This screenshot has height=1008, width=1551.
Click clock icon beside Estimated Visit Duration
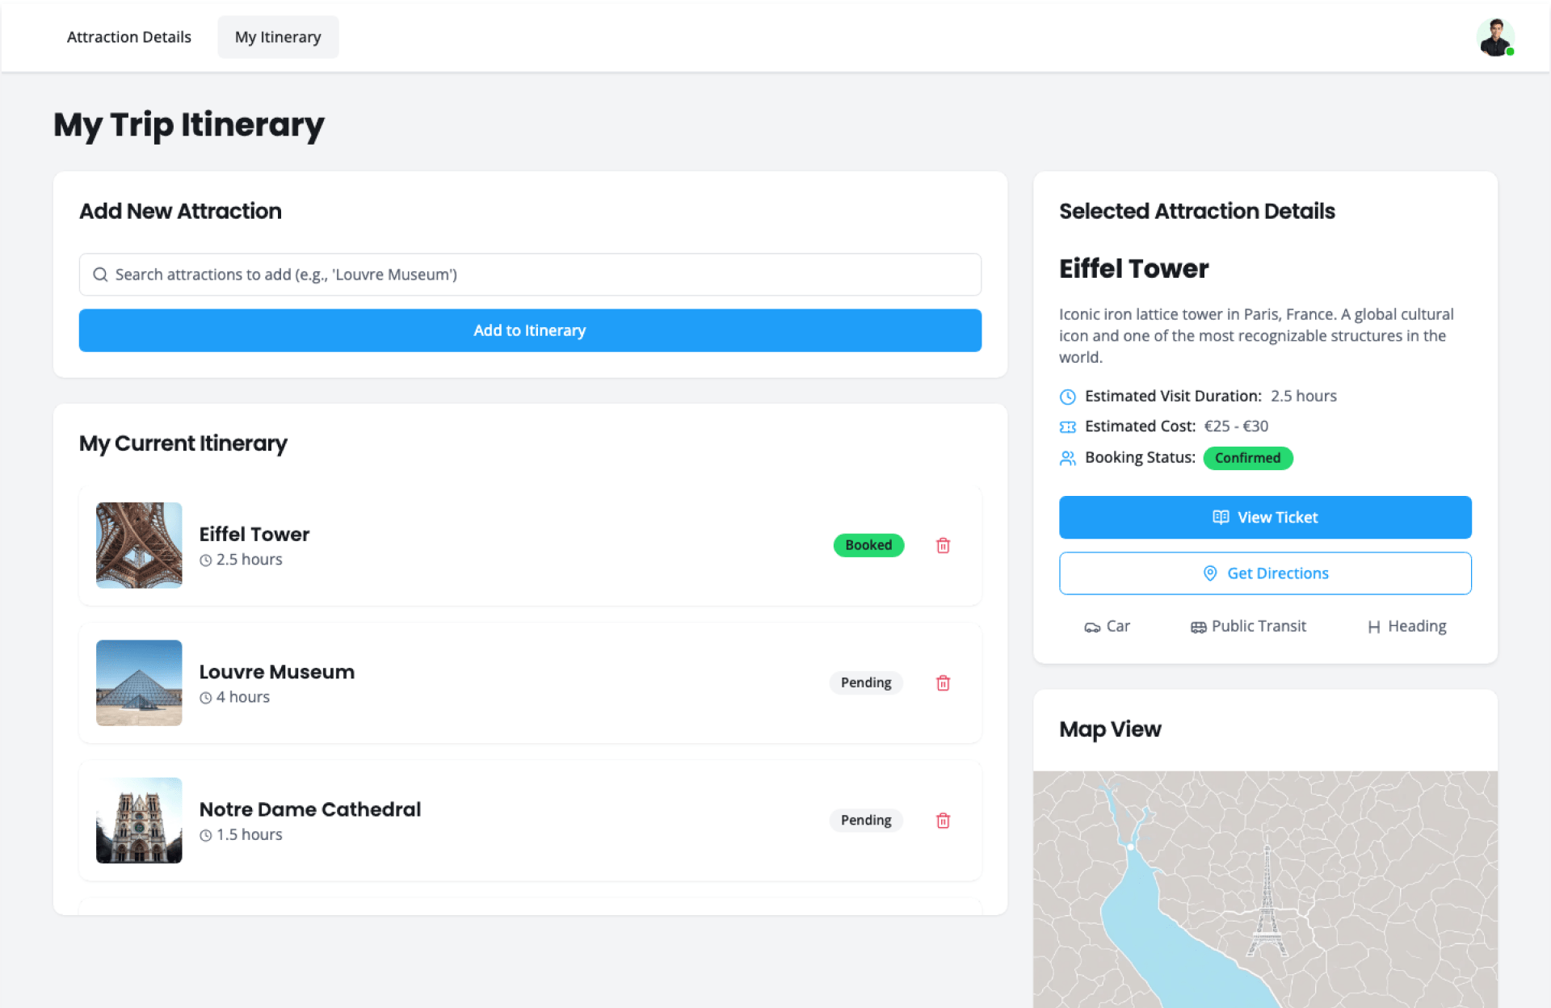1067,397
